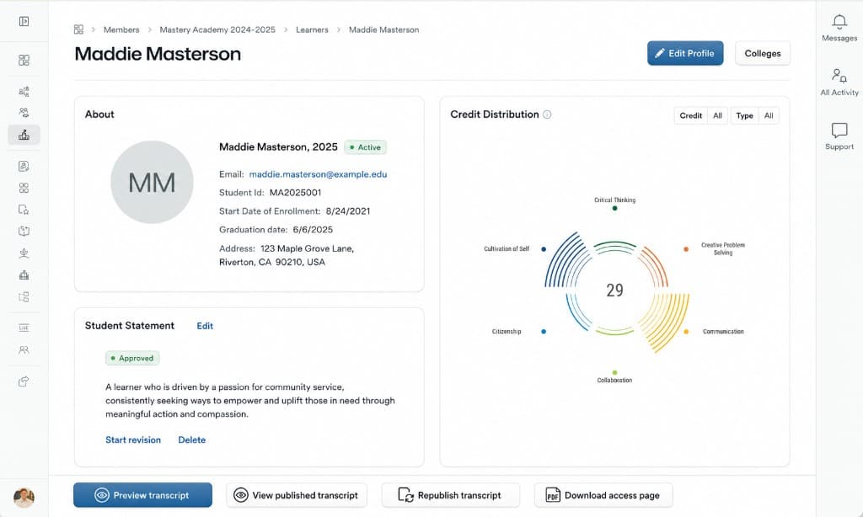
Task: Open the maddie.masterson@example.edu email link
Action: pyautogui.click(x=318, y=174)
